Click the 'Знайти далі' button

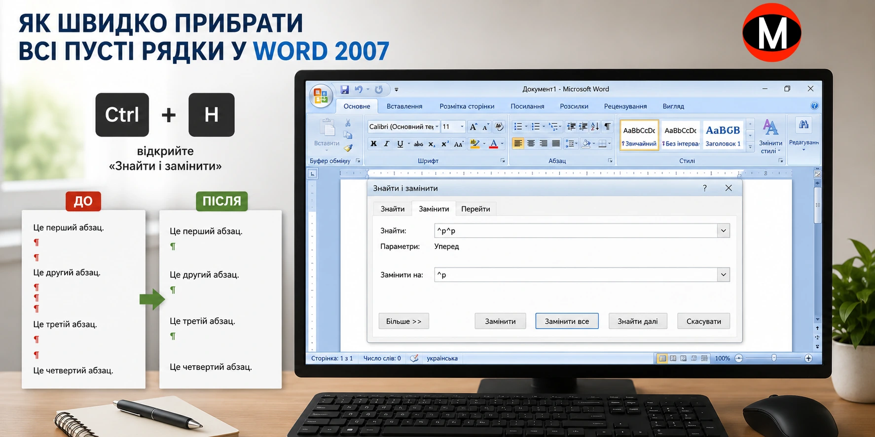point(638,321)
